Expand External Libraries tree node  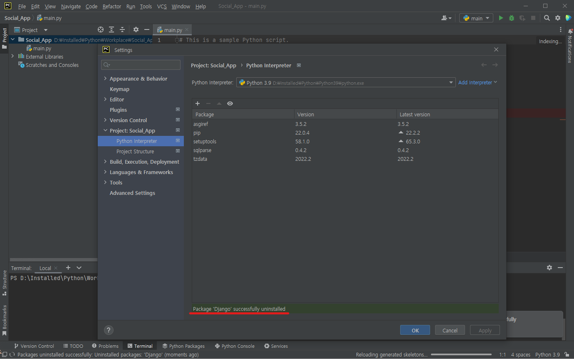[x=12, y=57]
